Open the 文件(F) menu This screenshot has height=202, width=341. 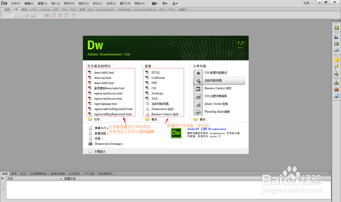tap(16, 3)
